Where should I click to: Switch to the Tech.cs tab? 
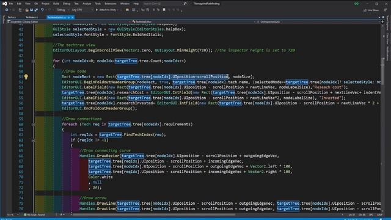coord(12,18)
